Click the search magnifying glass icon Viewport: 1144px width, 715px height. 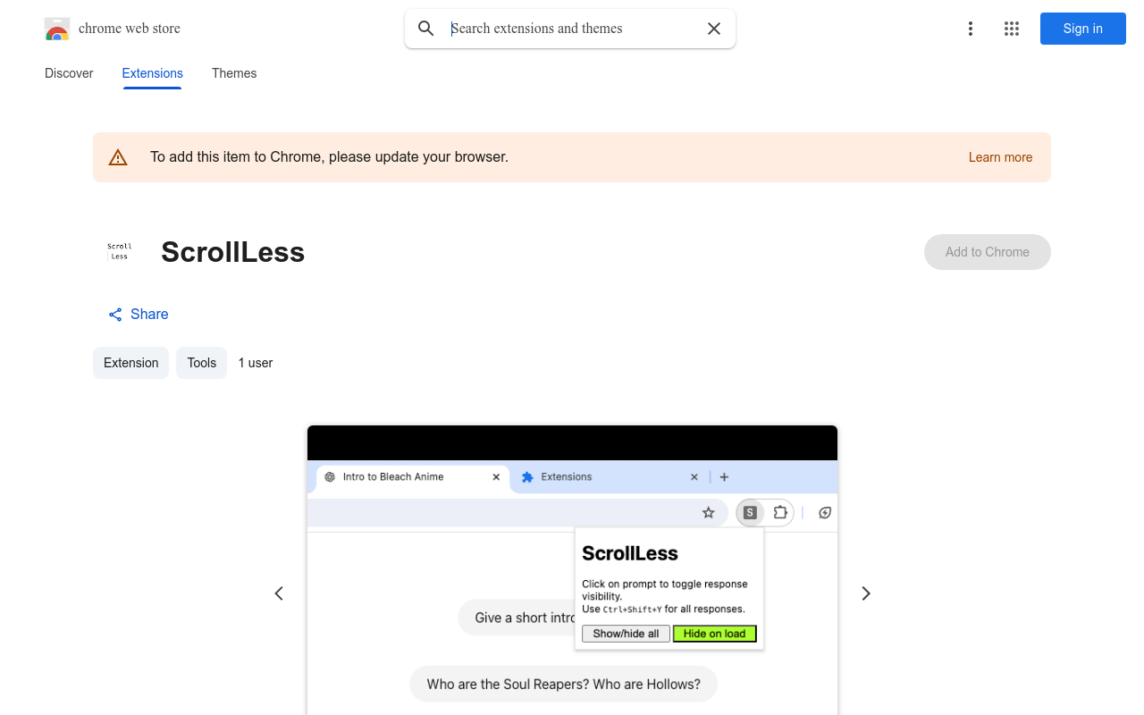pyautogui.click(x=425, y=28)
